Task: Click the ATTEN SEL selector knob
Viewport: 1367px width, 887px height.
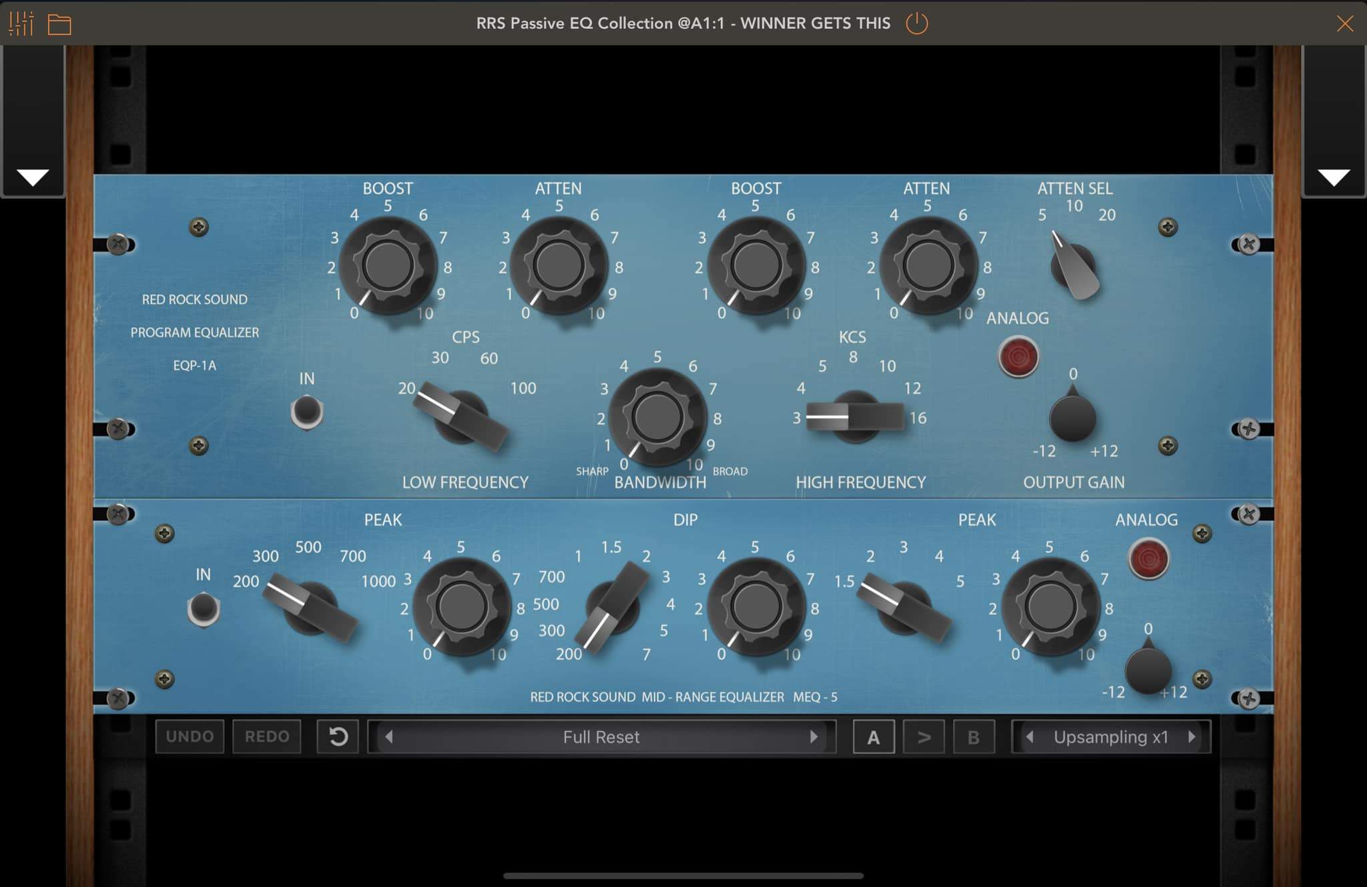Action: pos(1073,266)
